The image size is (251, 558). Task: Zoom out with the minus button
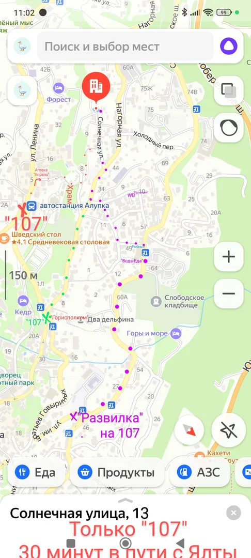click(x=229, y=293)
